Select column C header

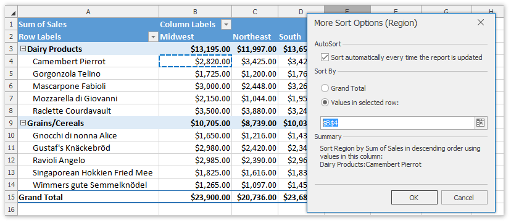(255, 12)
